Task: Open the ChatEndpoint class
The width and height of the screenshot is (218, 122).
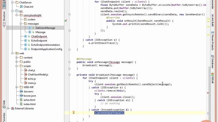Action: point(39,36)
